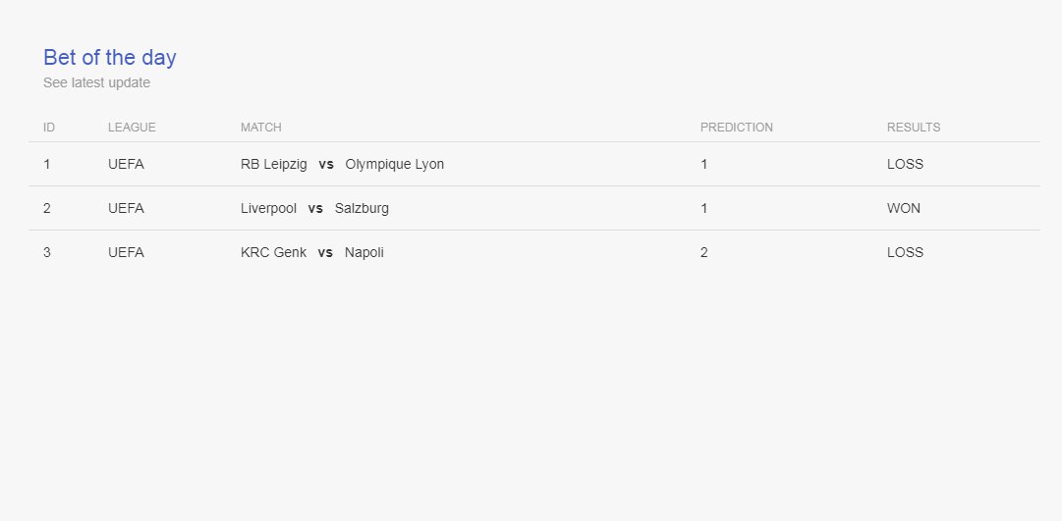The height and width of the screenshot is (521, 1062).
Task: Select the RESULTS column header
Action: [x=914, y=128]
